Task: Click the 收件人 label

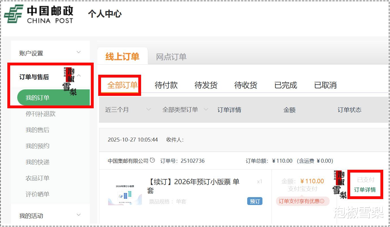Action: coord(175,140)
